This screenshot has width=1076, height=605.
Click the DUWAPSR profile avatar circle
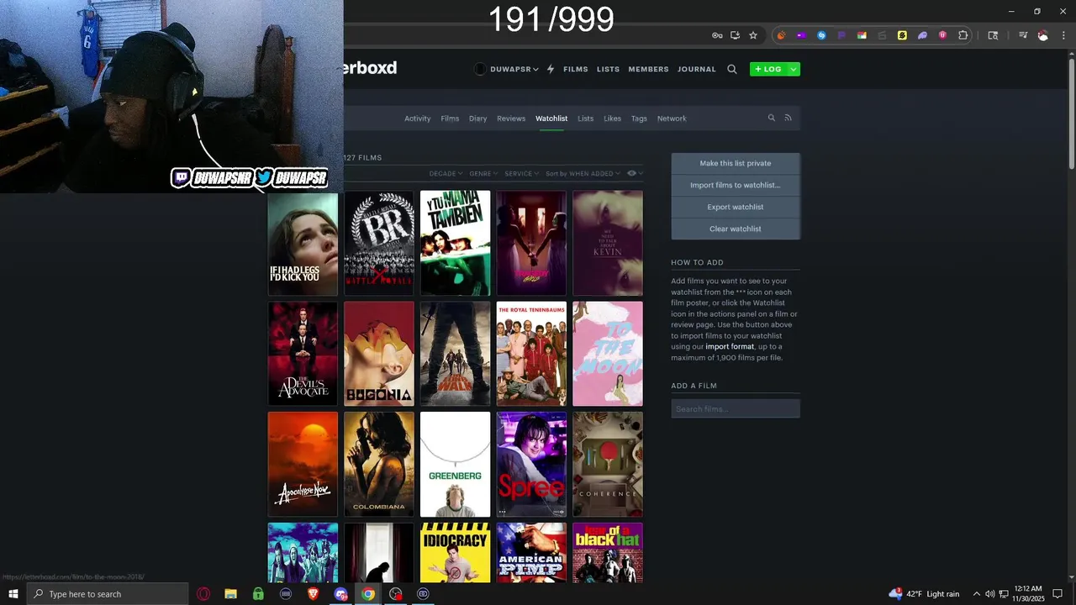(480, 69)
